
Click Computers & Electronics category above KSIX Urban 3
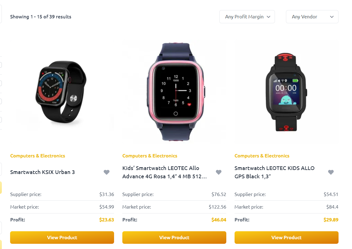point(38,156)
